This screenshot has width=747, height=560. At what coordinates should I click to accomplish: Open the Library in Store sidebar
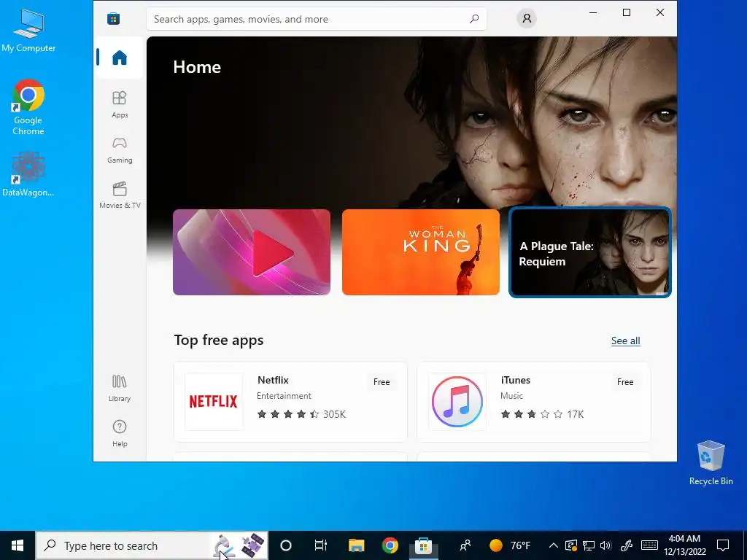coord(120,388)
